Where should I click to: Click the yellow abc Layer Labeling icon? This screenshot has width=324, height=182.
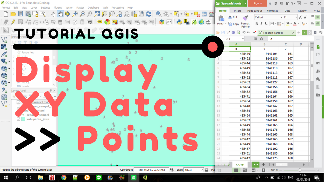tap(100, 22)
